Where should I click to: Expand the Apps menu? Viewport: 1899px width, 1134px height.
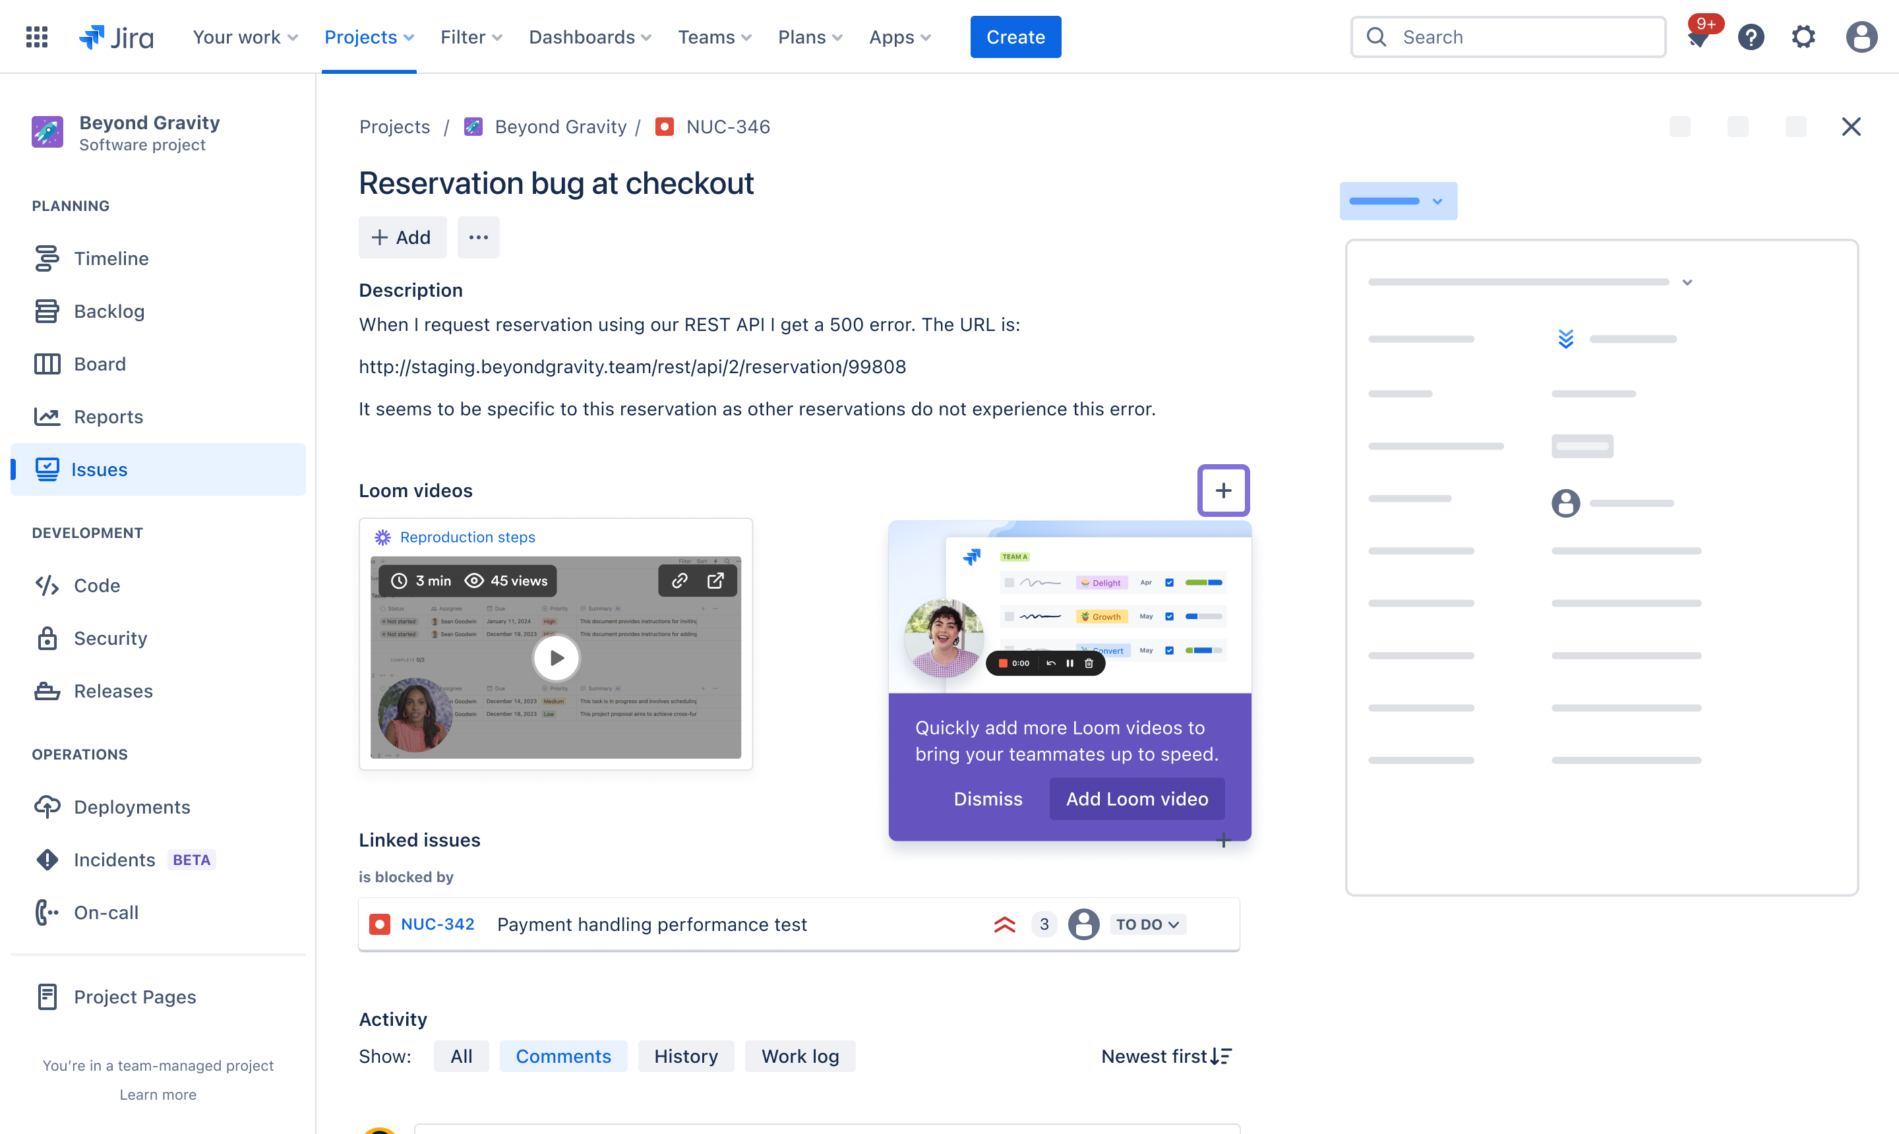pos(900,37)
